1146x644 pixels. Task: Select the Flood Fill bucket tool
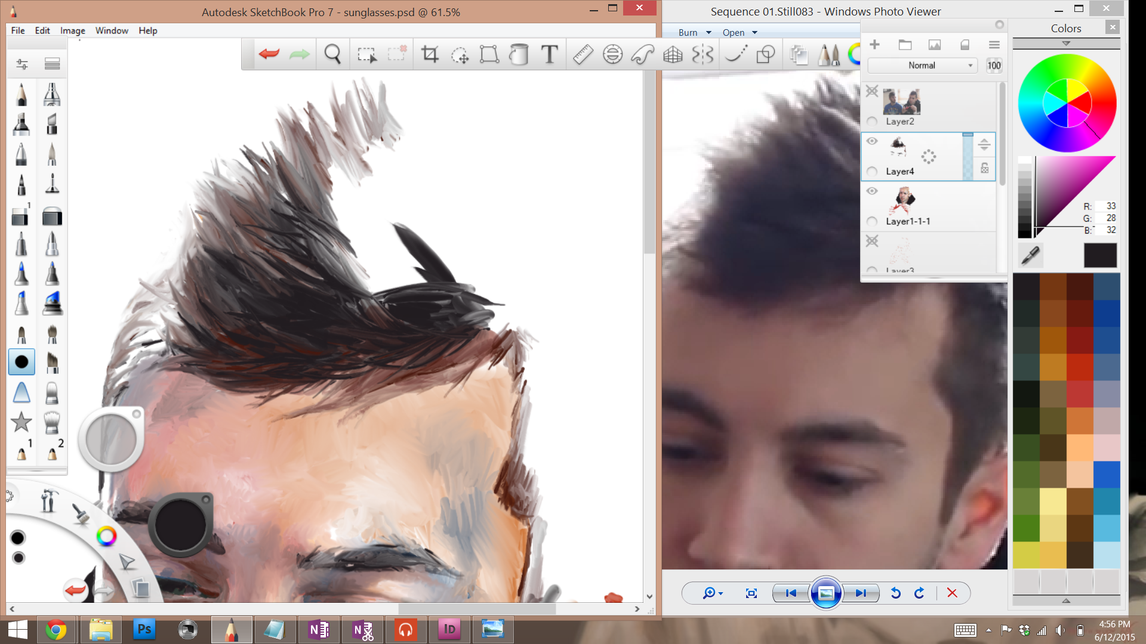pos(519,54)
